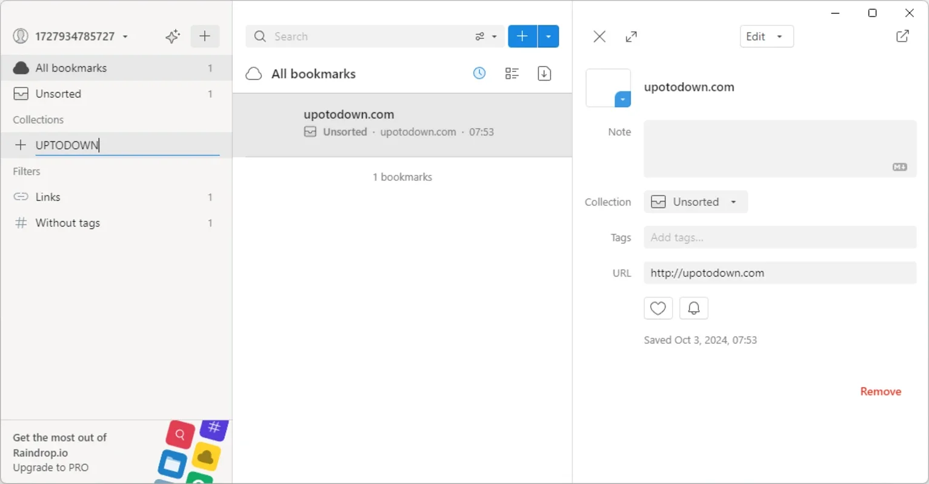The image size is (929, 484).
Task: Click the export/download bookmarks icon
Action: tap(544, 74)
